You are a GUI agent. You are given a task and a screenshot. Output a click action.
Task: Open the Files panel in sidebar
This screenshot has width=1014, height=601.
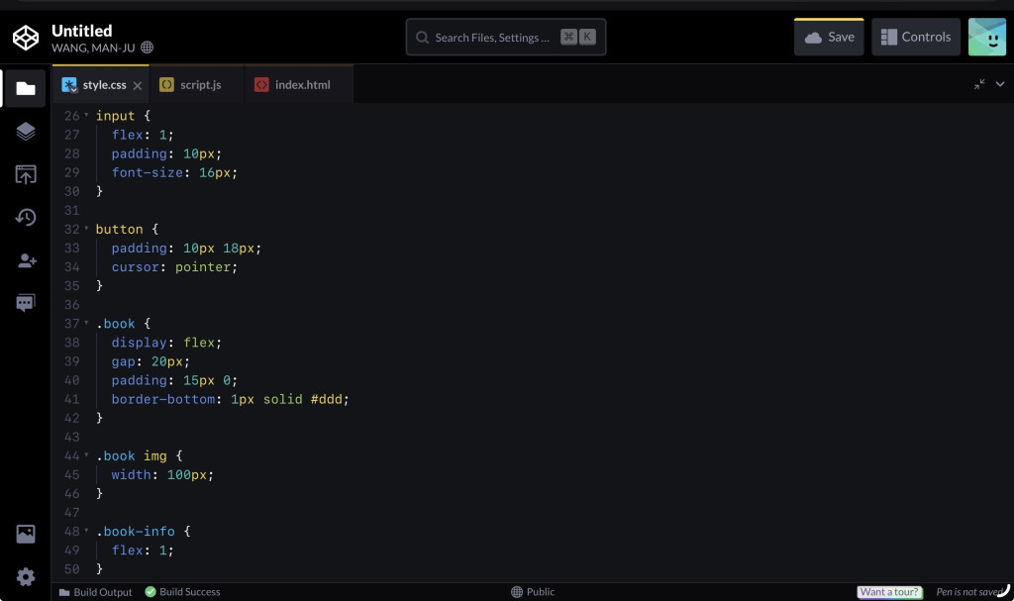pos(25,88)
